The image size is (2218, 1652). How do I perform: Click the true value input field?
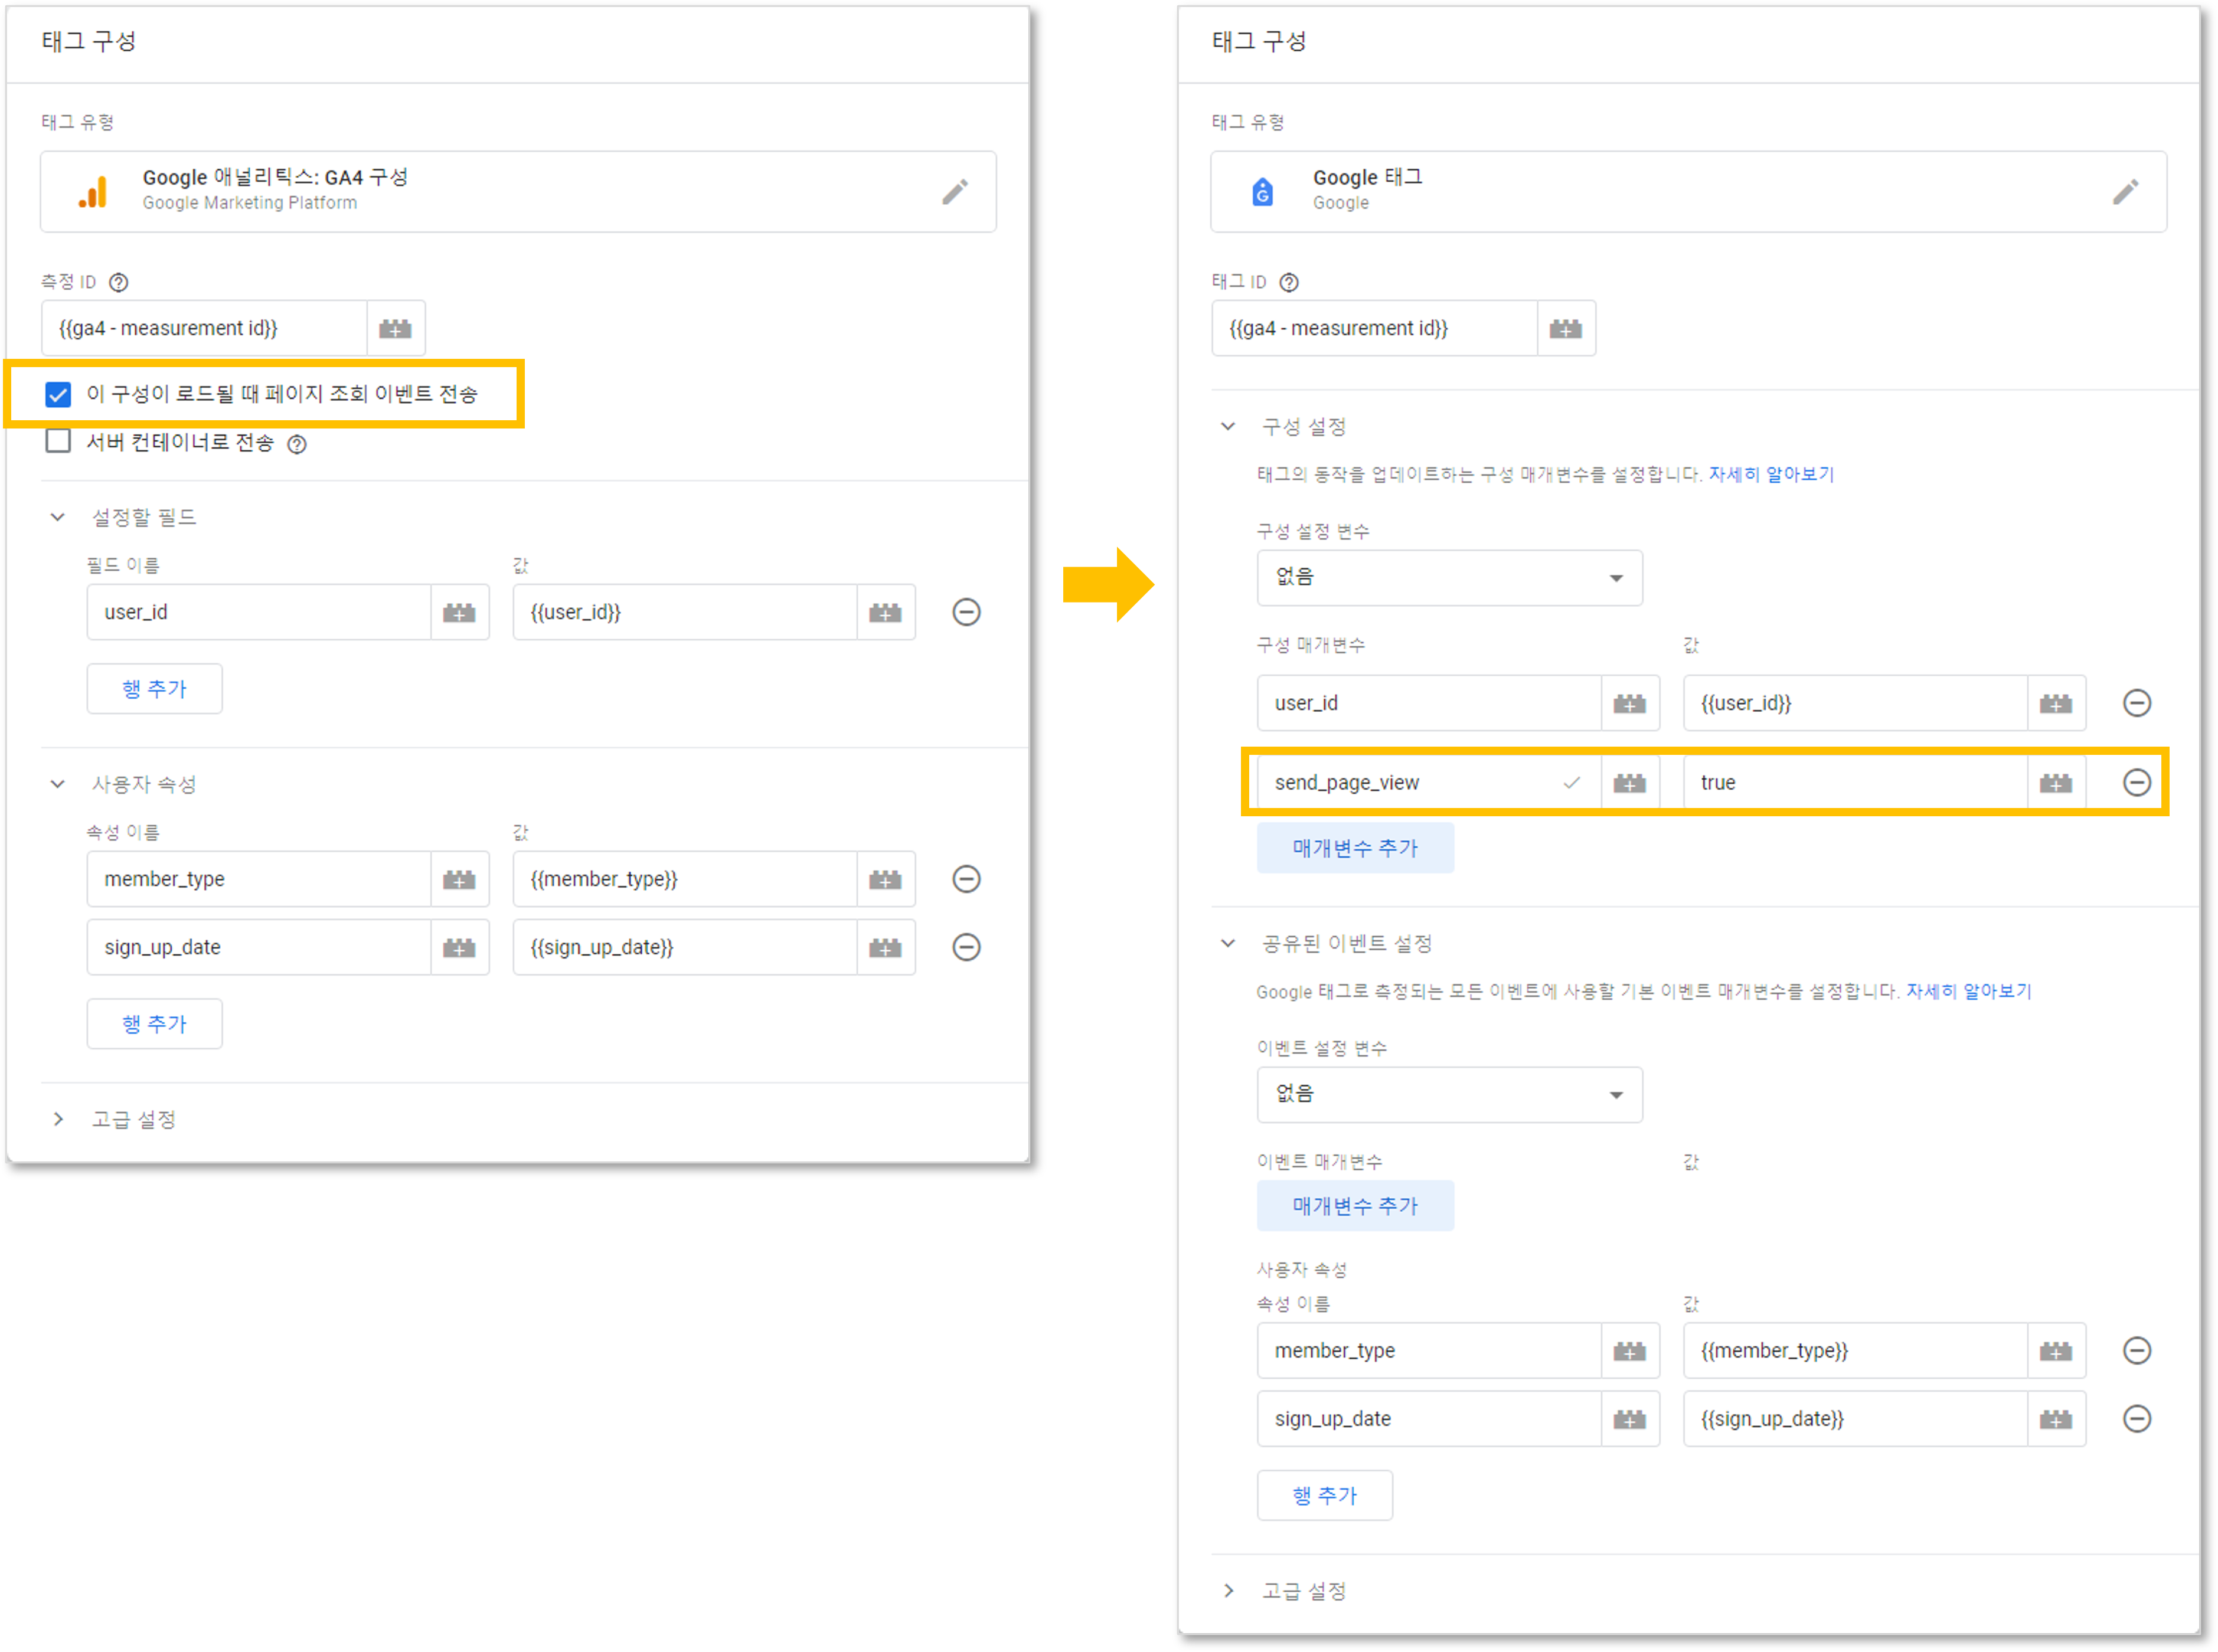coord(1855,783)
